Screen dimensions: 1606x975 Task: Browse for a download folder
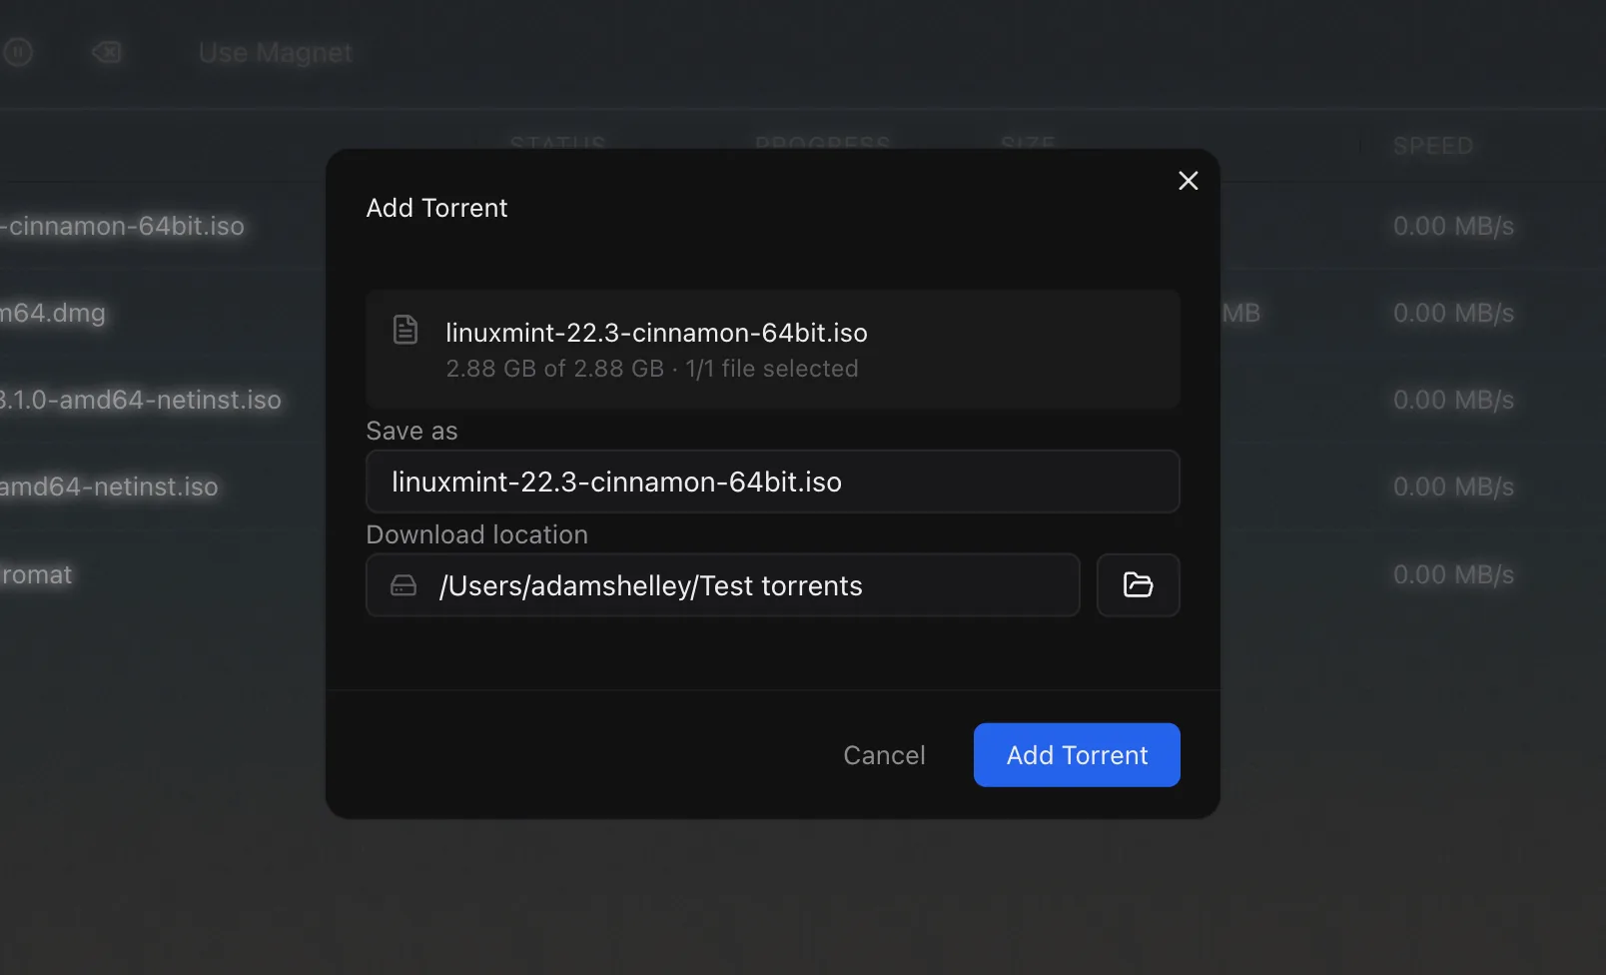click(x=1139, y=585)
